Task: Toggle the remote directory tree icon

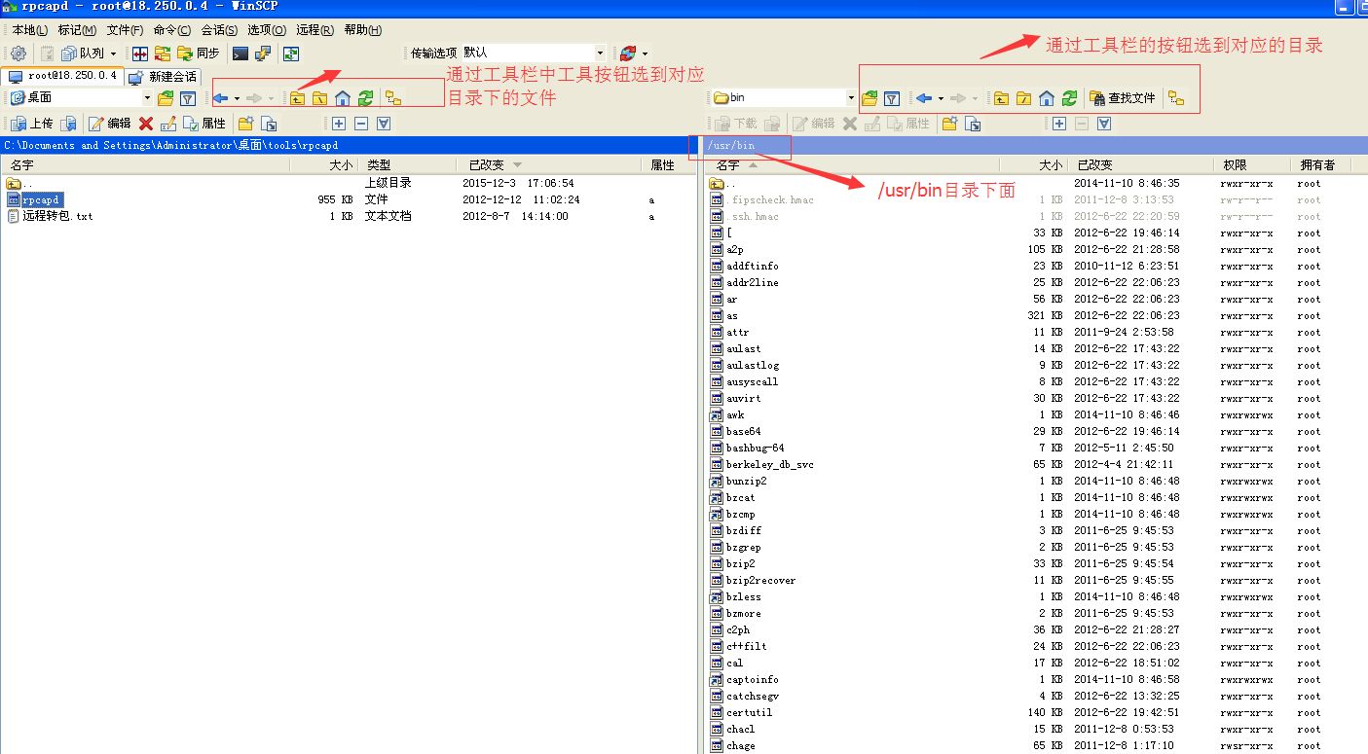Action: click(x=1176, y=98)
